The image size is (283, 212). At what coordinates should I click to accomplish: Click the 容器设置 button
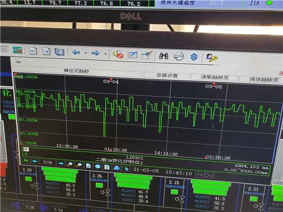point(166,75)
